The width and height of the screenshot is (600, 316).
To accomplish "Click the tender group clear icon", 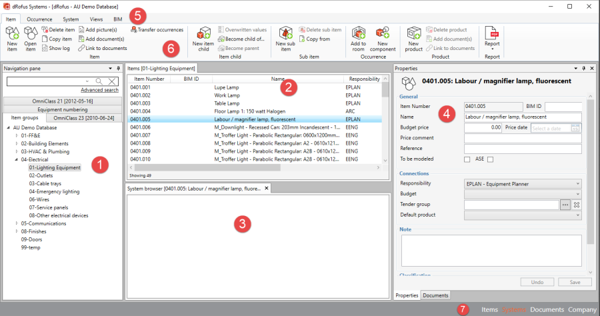I will point(577,205).
